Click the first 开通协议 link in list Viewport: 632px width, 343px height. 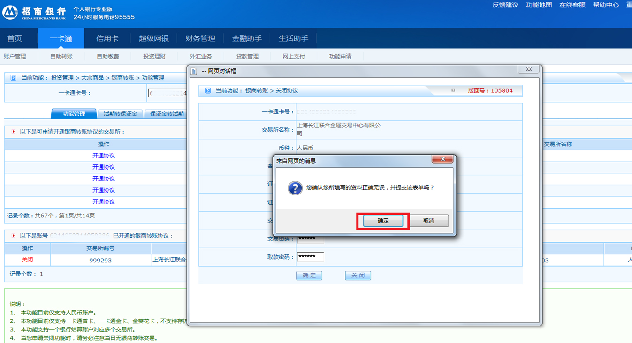(x=103, y=156)
